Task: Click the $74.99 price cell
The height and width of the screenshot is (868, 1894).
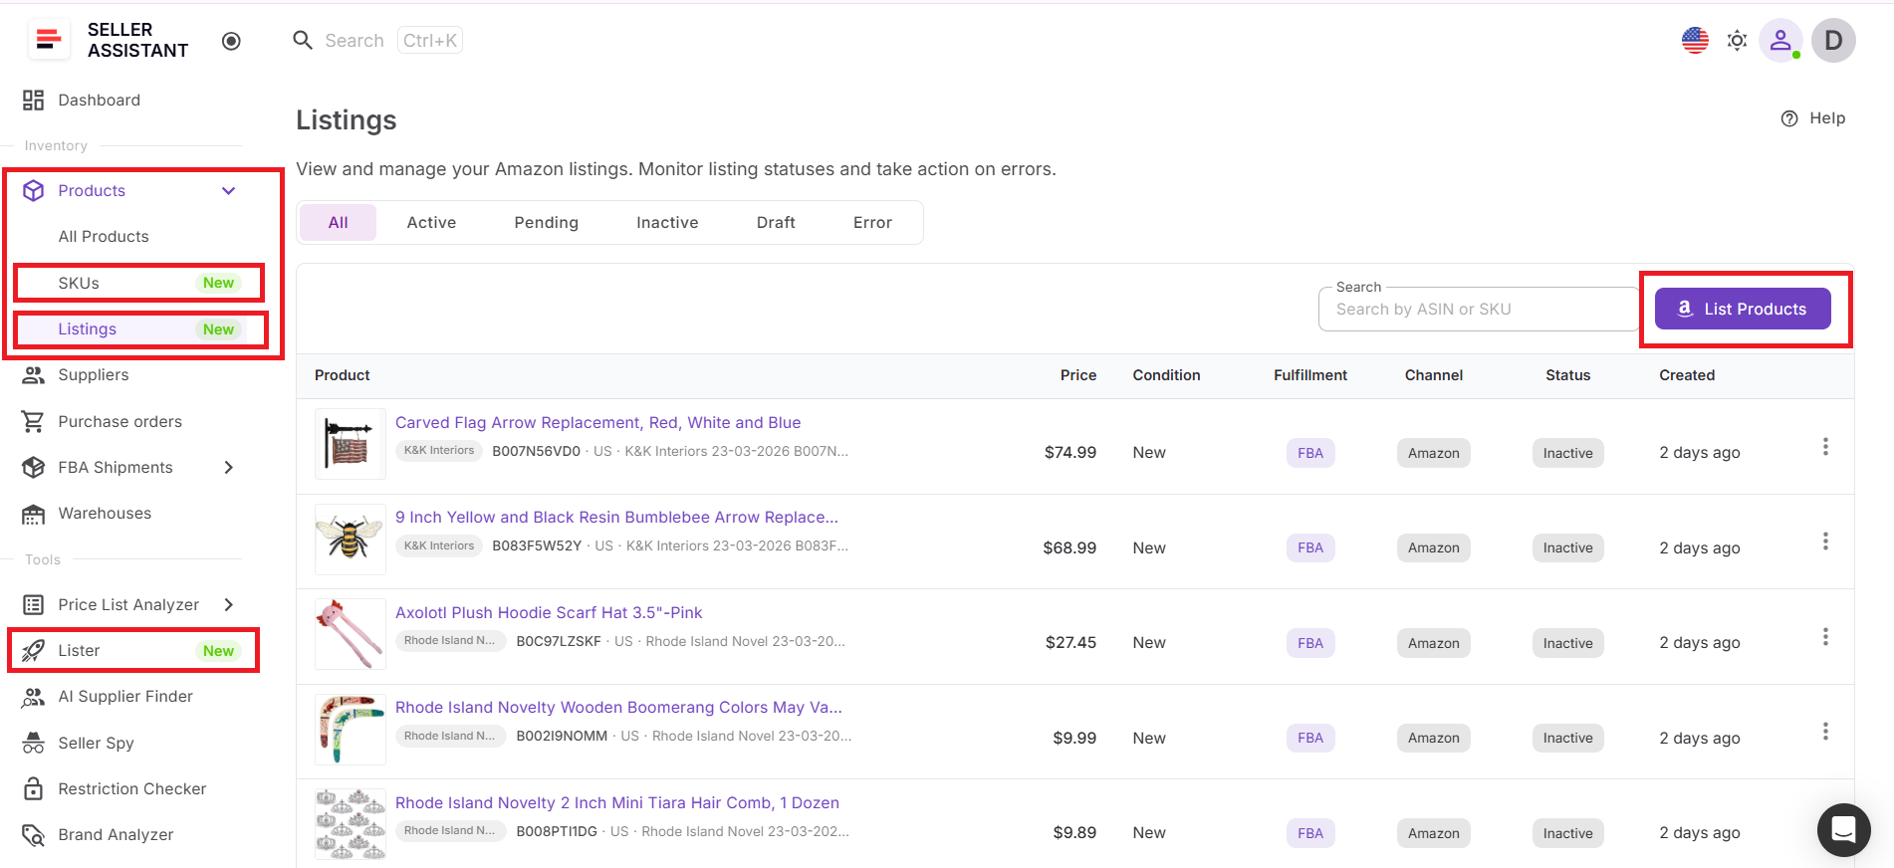Action: (x=1069, y=453)
